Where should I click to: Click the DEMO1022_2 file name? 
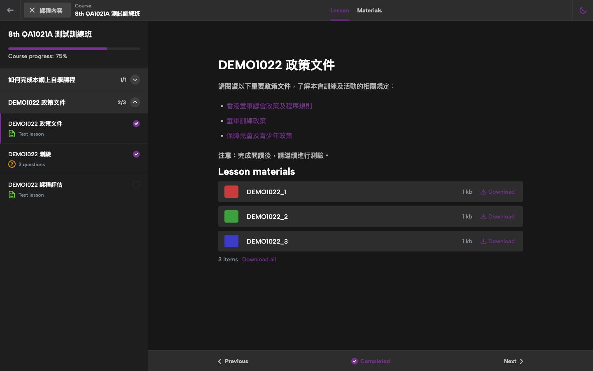[x=267, y=216]
